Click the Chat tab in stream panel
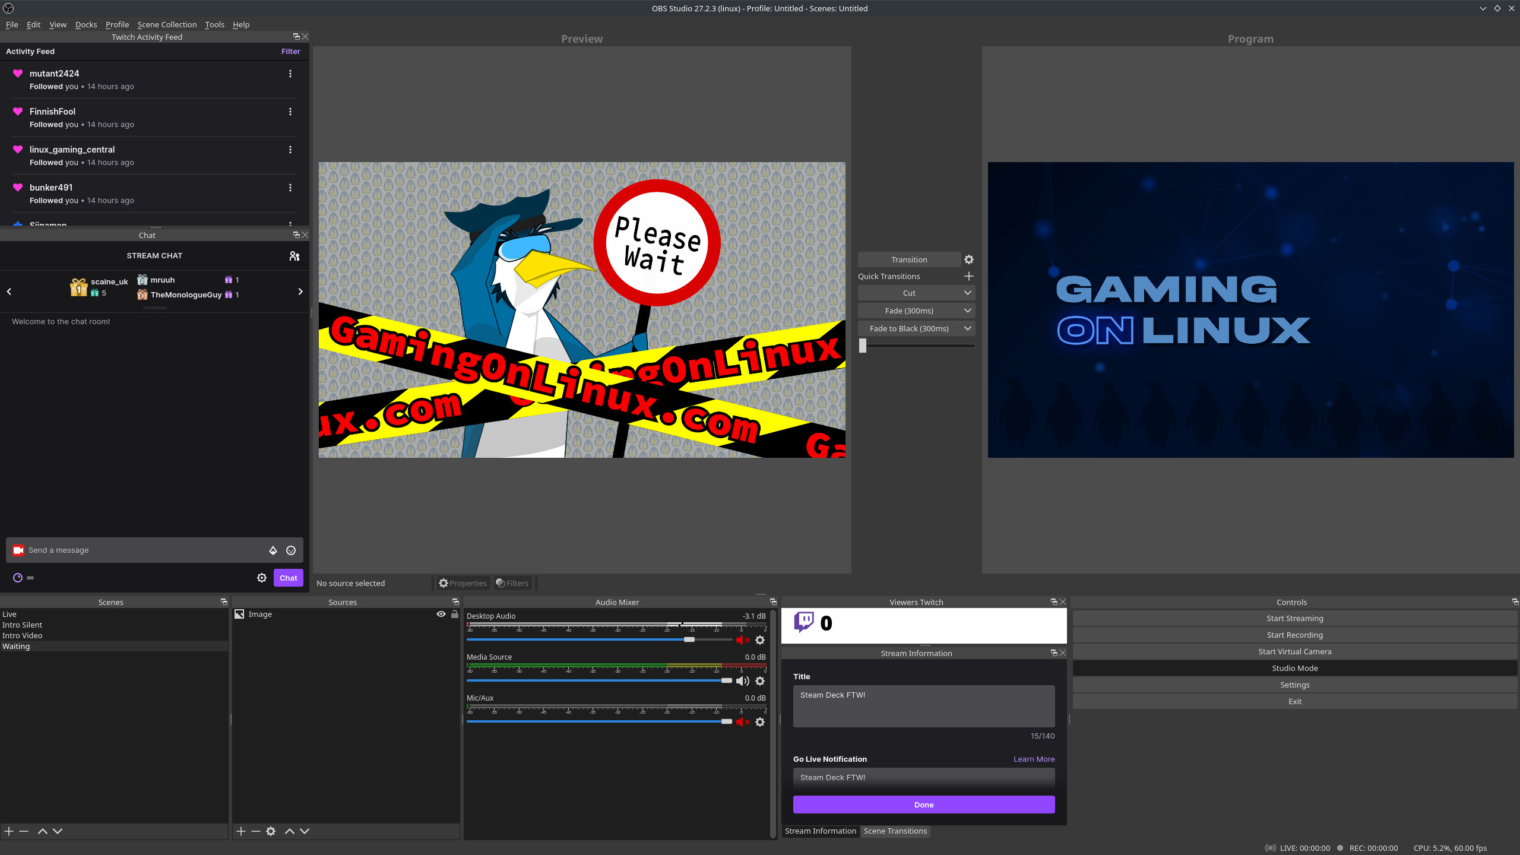 [146, 235]
